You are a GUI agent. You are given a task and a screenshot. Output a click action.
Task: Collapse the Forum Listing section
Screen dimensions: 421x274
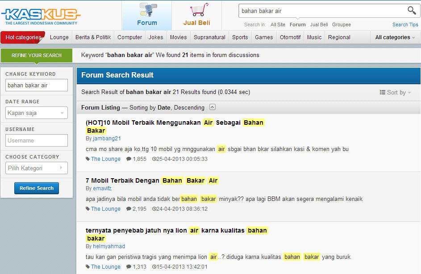click(213, 107)
